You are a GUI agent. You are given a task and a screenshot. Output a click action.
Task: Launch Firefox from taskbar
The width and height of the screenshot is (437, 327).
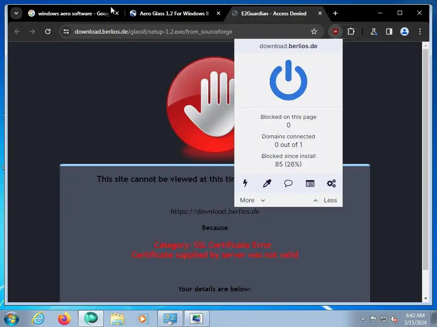64,318
